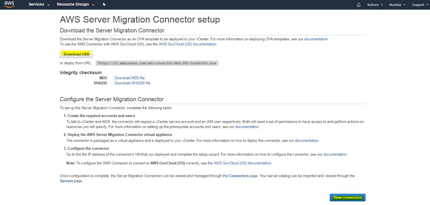
Task: Expand the Services dropdown menu
Action: (39, 5)
